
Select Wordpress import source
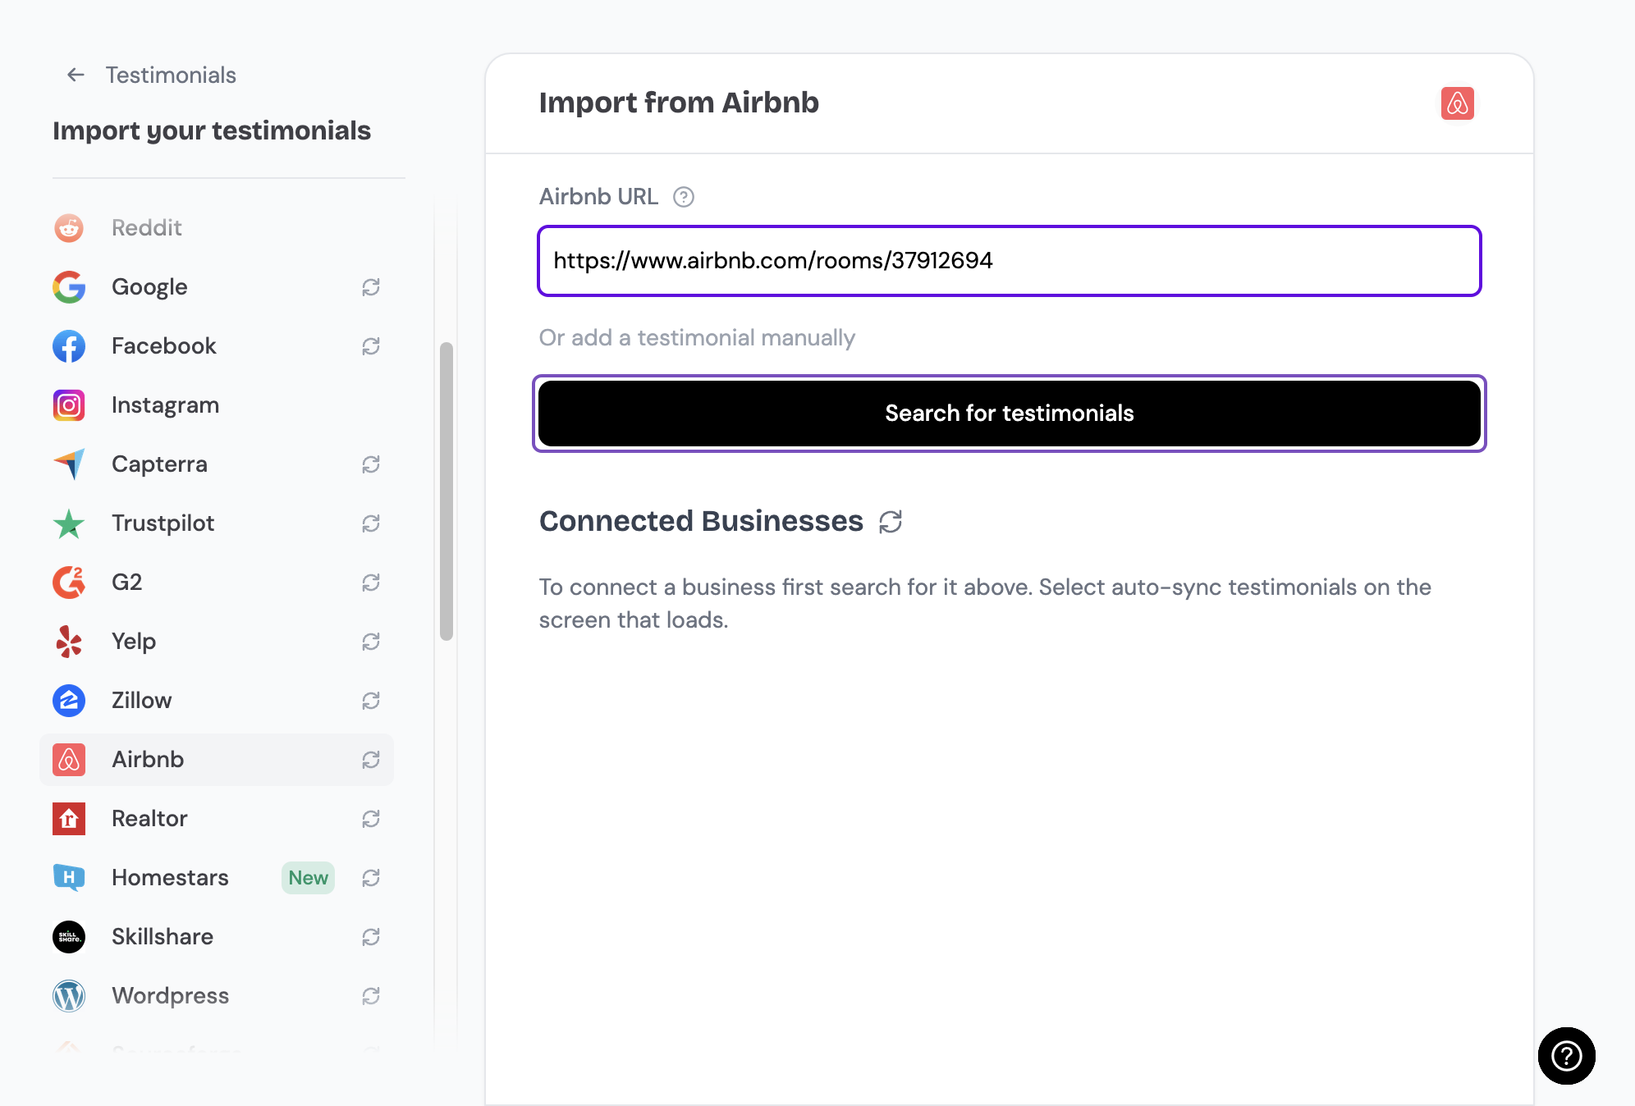click(x=217, y=996)
